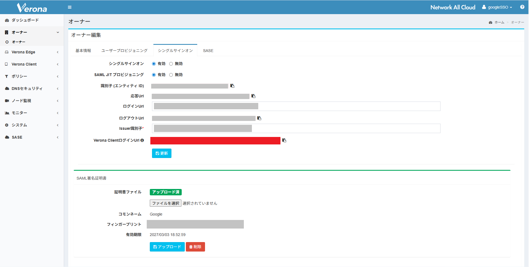Viewport: 529px width, 267px height.
Task: Open ダッシュボード in the sidebar
Action: tap(32, 20)
